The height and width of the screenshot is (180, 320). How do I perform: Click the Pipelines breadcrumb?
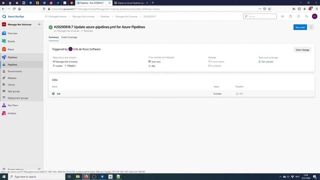[x=105, y=16]
